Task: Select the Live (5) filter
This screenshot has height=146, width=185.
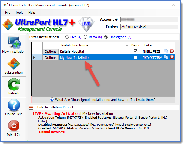Action: 73,37
